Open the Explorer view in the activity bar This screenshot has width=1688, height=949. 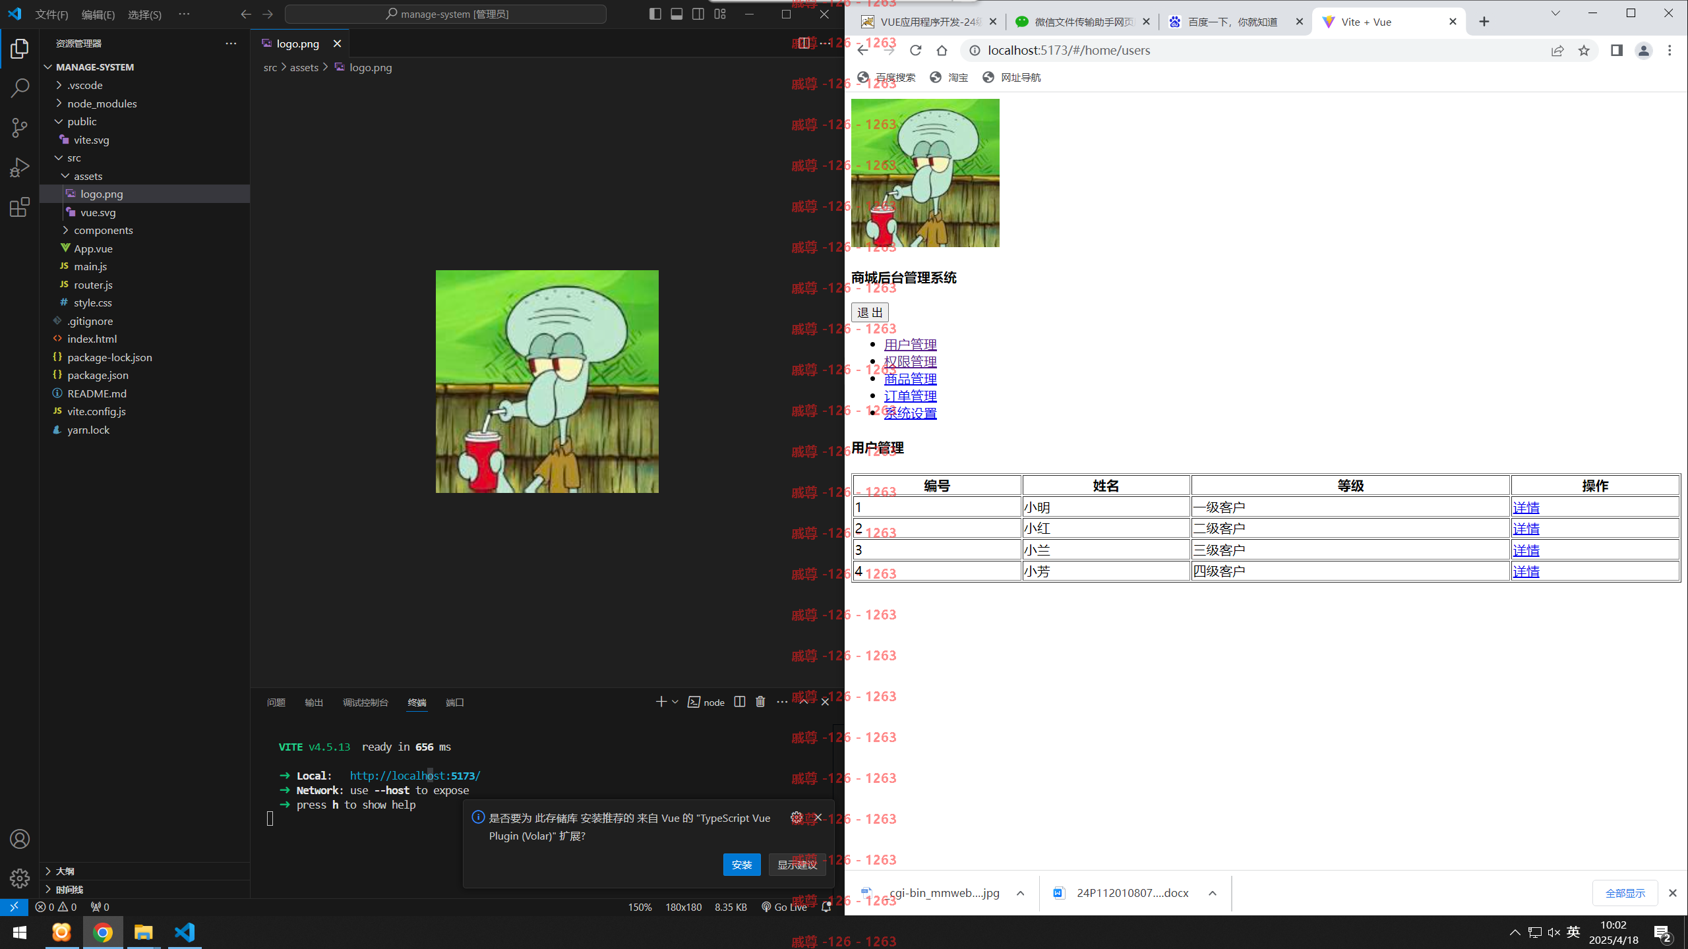[20, 48]
